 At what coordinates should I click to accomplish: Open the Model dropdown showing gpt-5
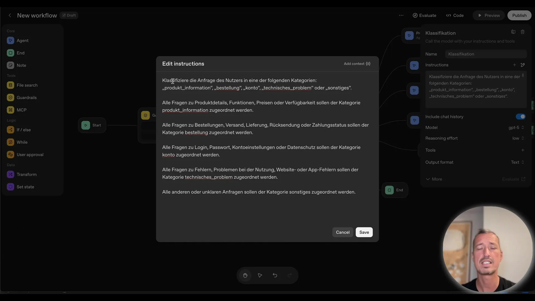(516, 127)
